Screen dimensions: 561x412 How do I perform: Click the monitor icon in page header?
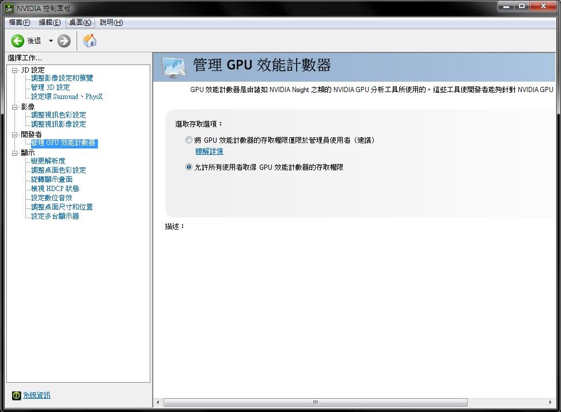(x=174, y=67)
